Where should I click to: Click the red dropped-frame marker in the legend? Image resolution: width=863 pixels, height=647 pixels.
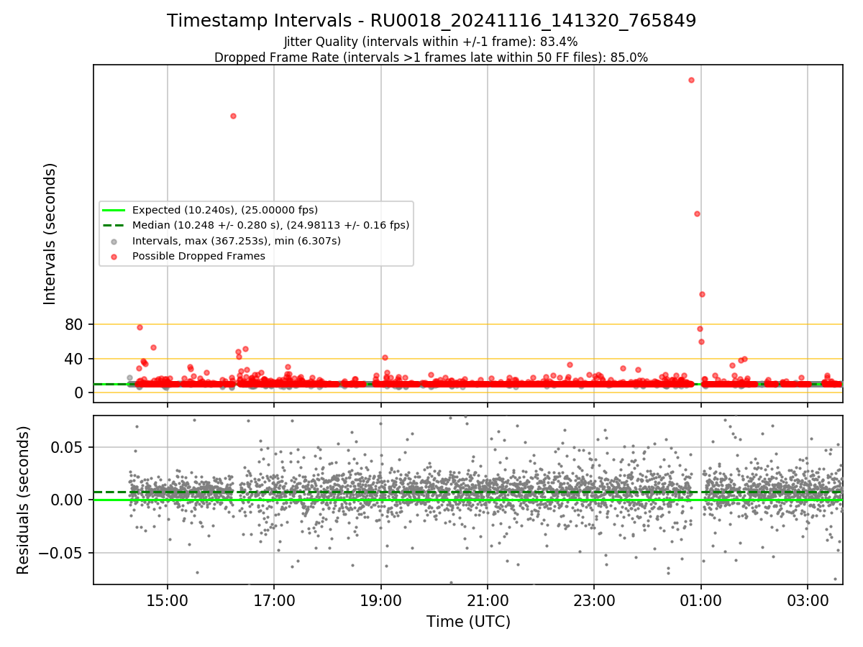tap(115, 257)
